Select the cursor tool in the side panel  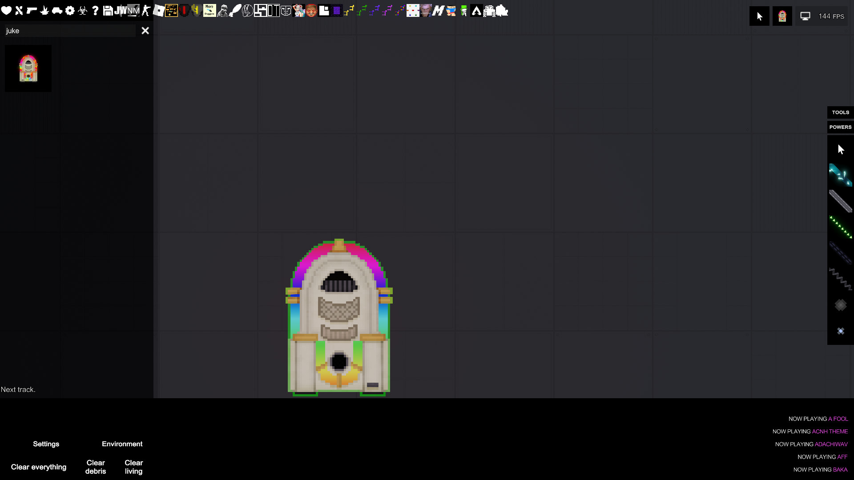(x=840, y=149)
